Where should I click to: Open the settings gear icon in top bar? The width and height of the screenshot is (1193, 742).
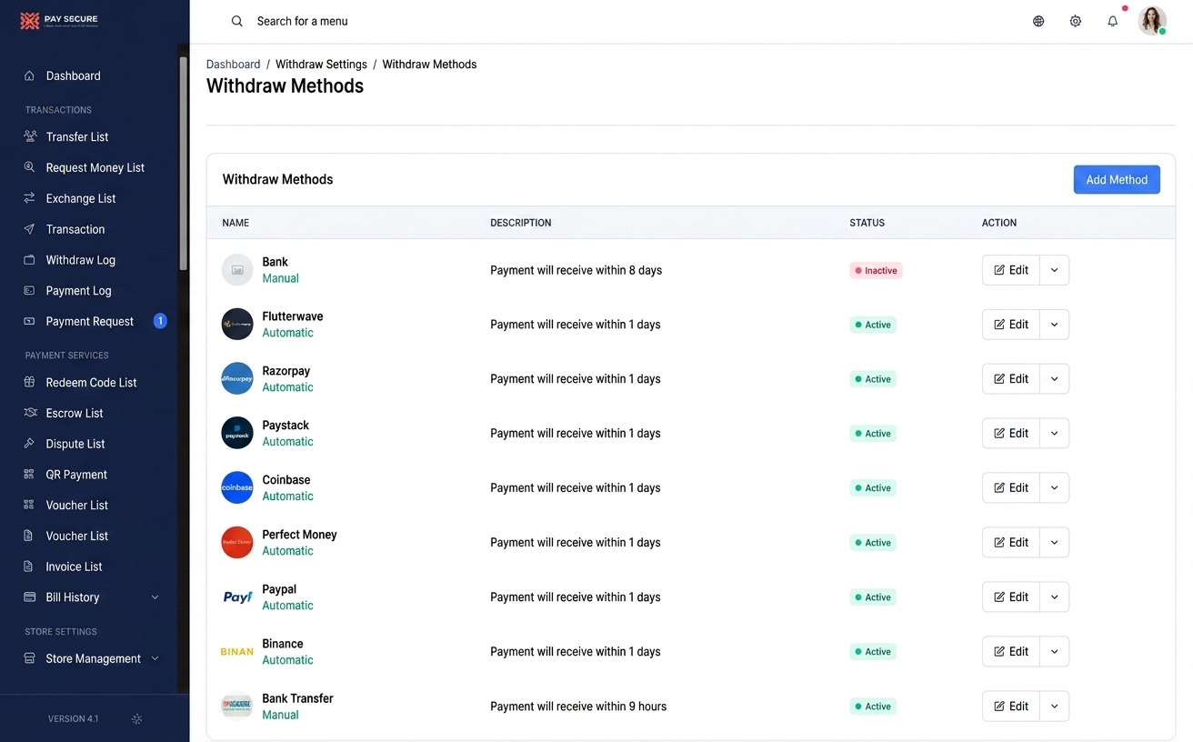[x=1076, y=21]
